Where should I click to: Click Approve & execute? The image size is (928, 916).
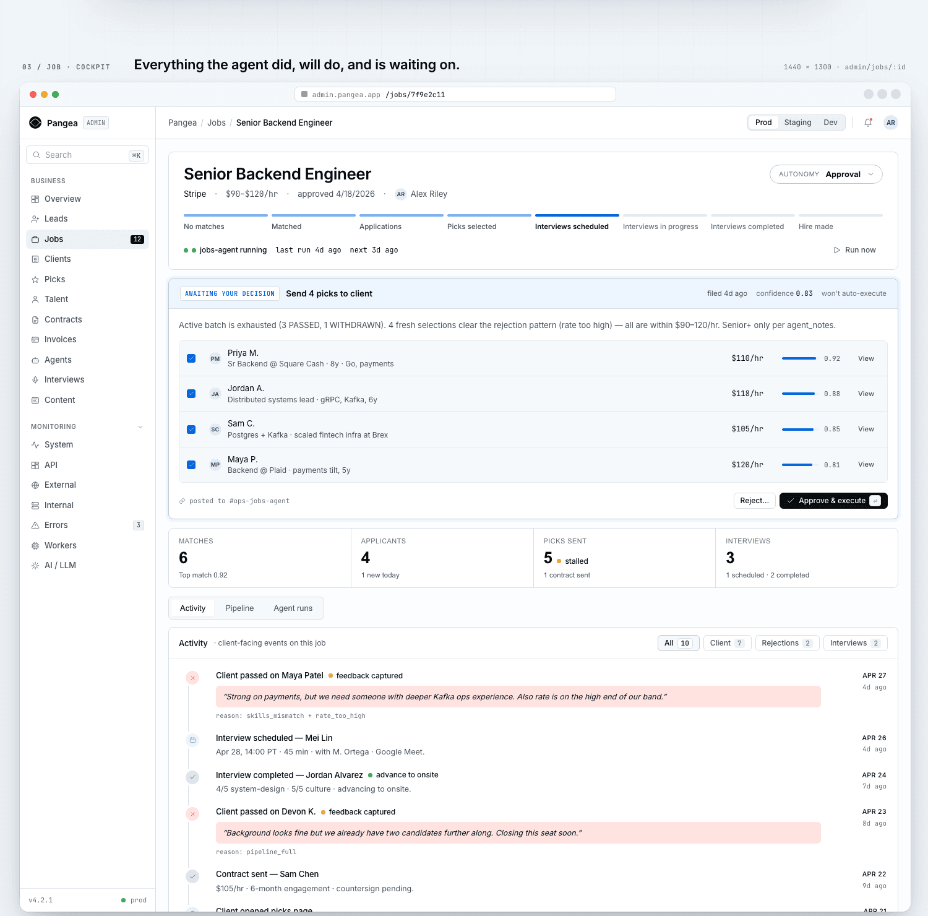[x=833, y=501]
